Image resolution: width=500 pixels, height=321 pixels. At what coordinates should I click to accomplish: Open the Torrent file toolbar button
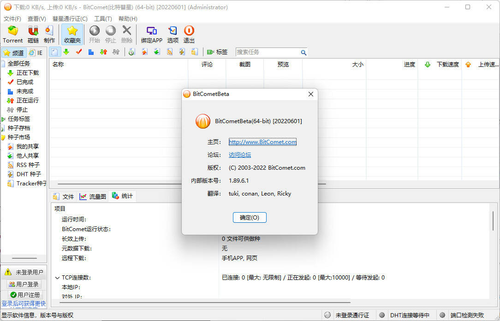pyautogui.click(x=13, y=34)
